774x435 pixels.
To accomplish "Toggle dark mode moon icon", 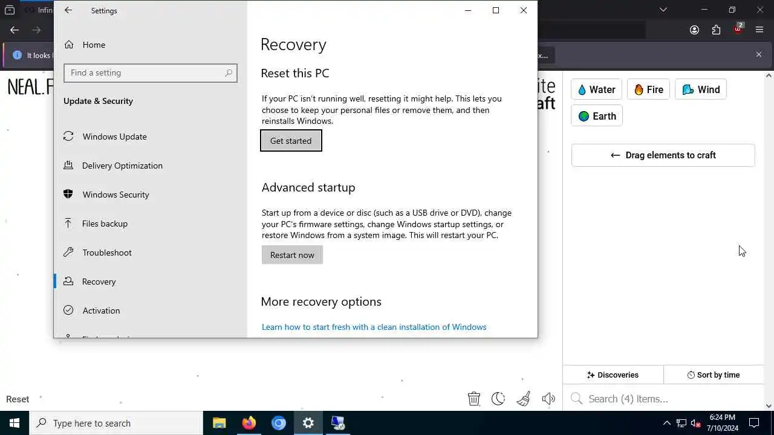I will pyautogui.click(x=498, y=399).
